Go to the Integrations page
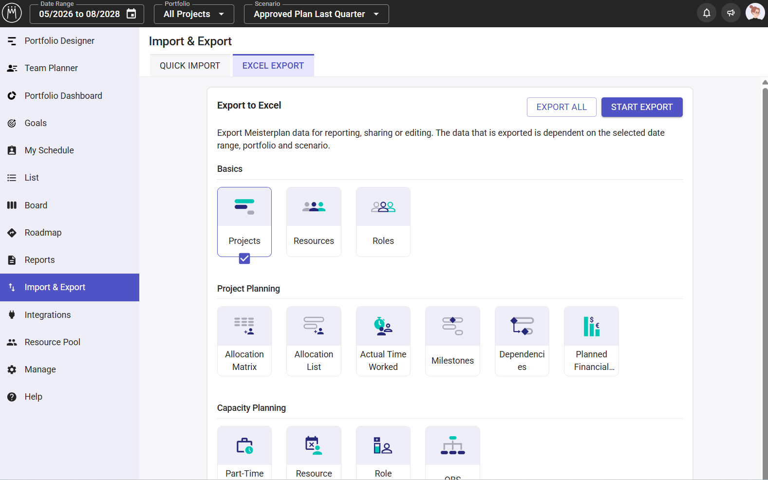This screenshot has height=480, width=768. pyautogui.click(x=70, y=315)
